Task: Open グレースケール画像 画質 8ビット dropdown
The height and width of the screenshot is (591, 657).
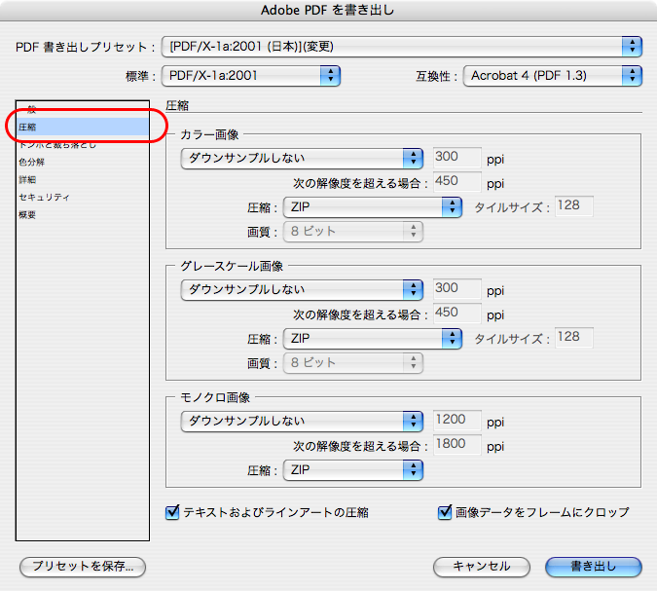Action: [x=353, y=363]
